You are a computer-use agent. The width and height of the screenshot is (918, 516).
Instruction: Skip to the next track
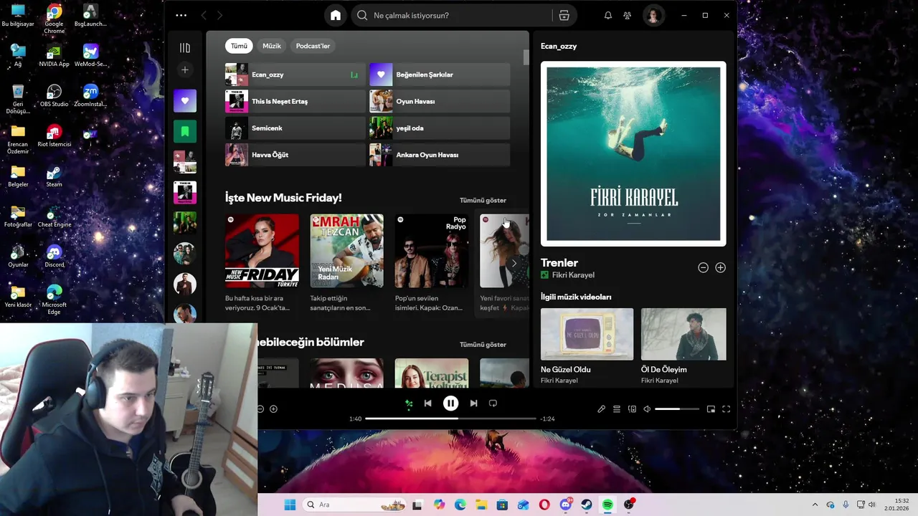[x=473, y=403]
